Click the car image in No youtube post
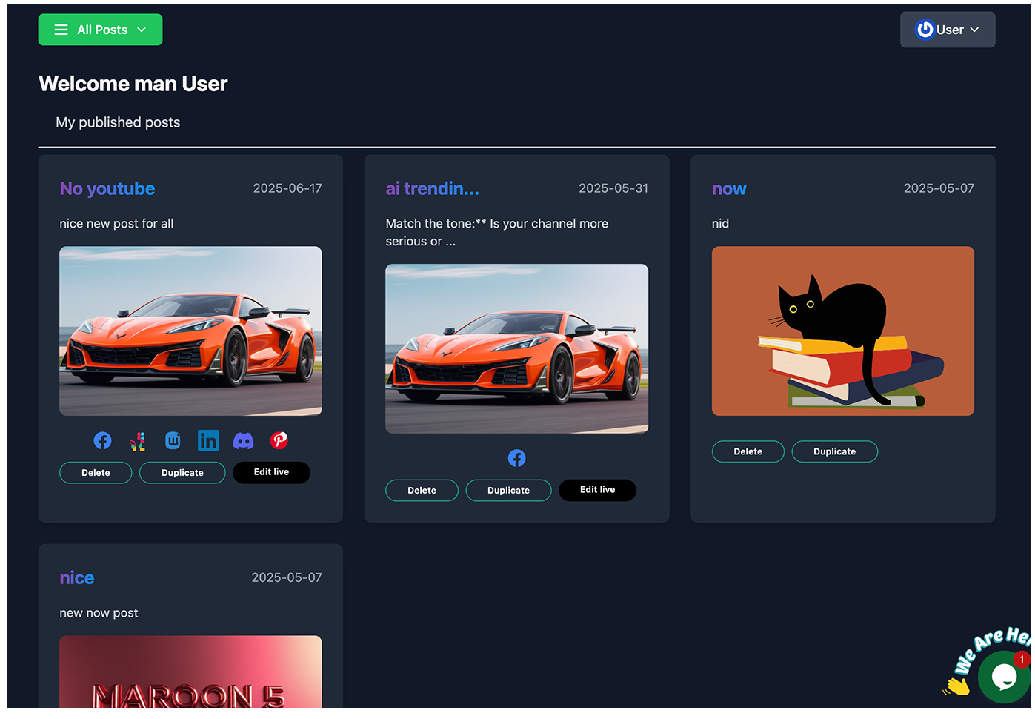The image size is (1035, 719). pos(190,331)
